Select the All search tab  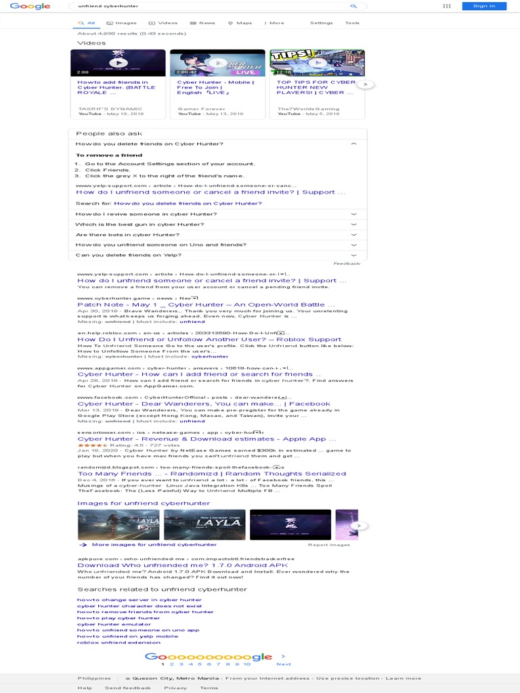click(87, 23)
